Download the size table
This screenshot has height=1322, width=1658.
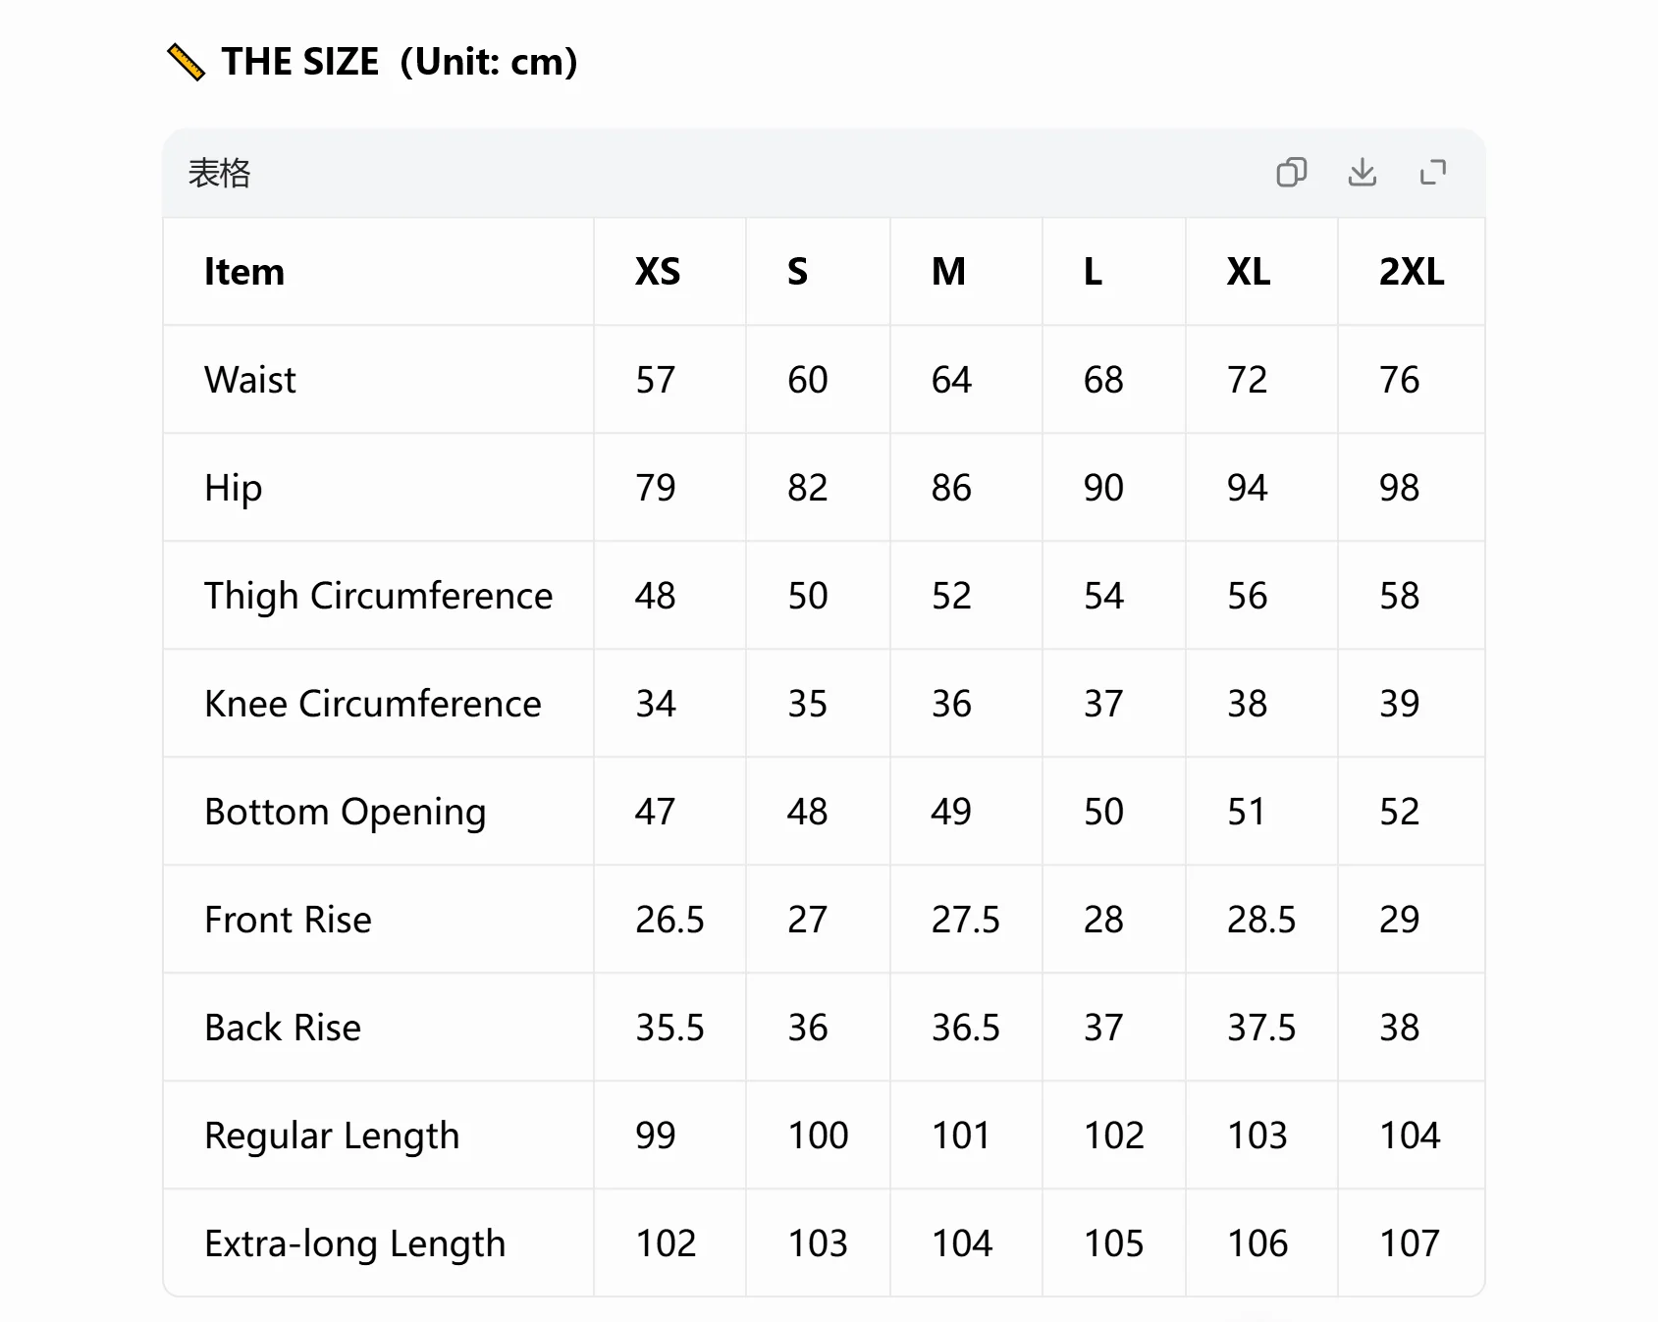(x=1362, y=173)
